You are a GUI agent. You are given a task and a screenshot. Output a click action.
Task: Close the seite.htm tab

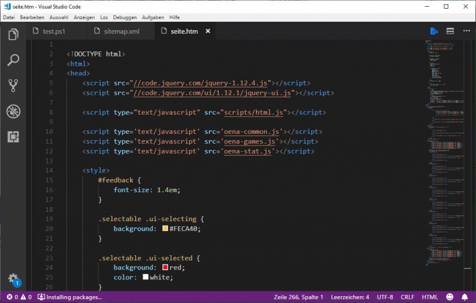pos(208,31)
